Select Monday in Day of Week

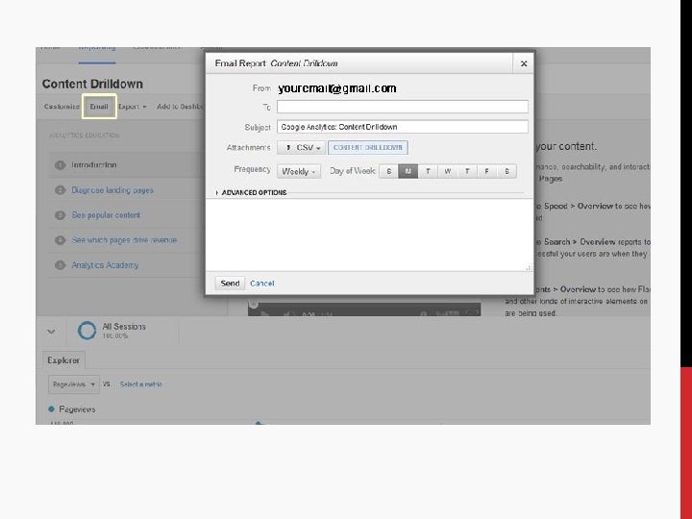[x=408, y=171]
